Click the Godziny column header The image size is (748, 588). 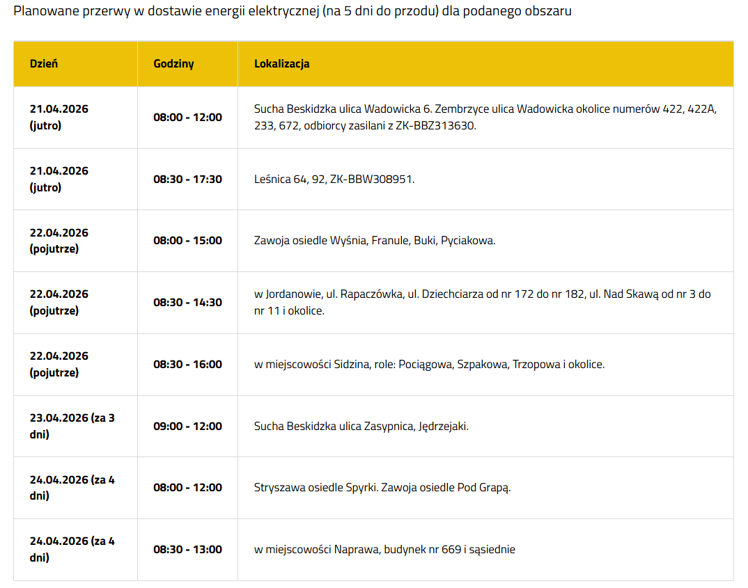(173, 64)
